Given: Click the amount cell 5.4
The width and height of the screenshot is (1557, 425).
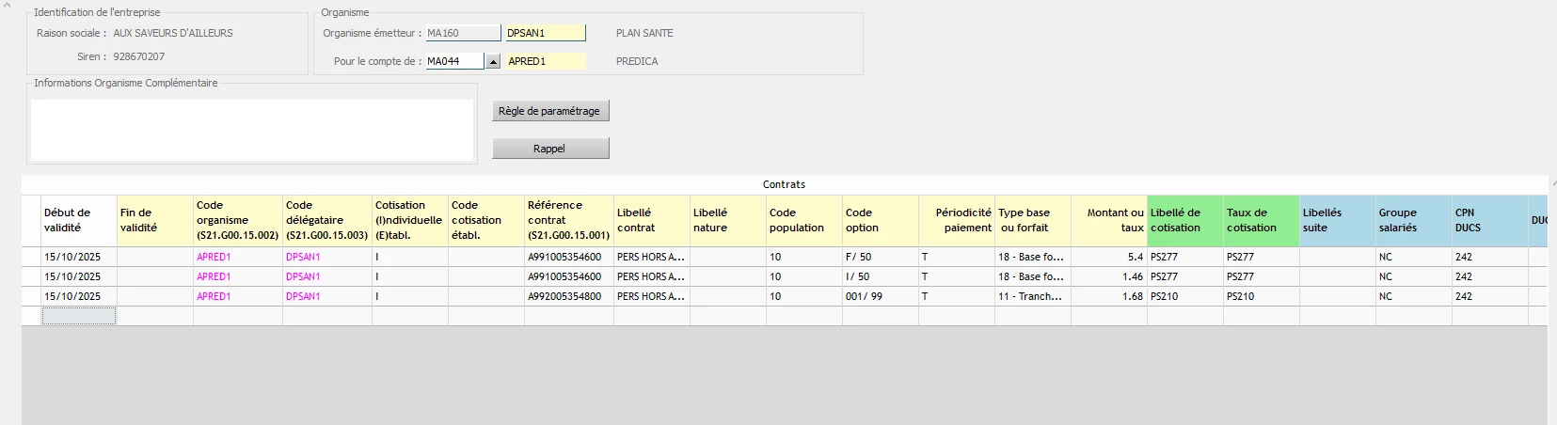Looking at the screenshot, I should 1109,257.
